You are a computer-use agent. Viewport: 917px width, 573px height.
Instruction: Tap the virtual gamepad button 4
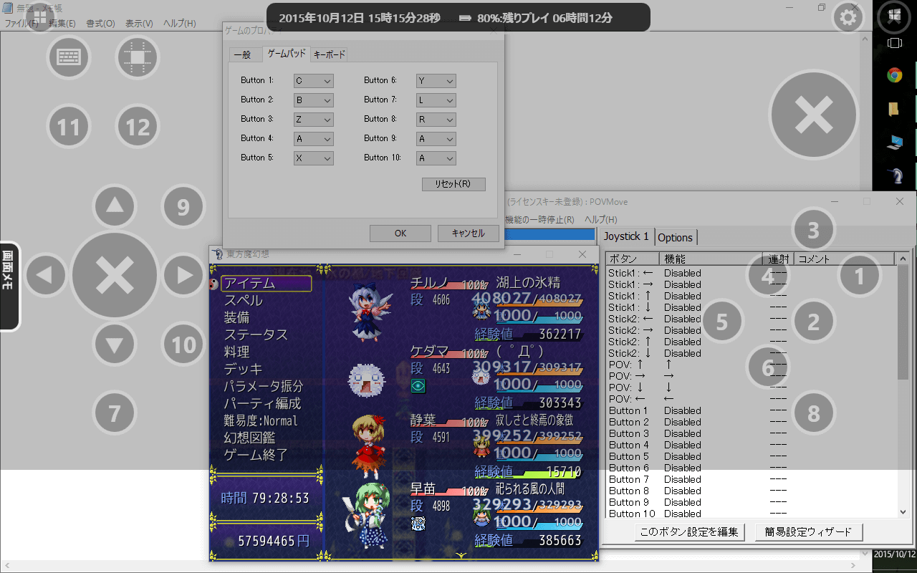[x=767, y=275]
